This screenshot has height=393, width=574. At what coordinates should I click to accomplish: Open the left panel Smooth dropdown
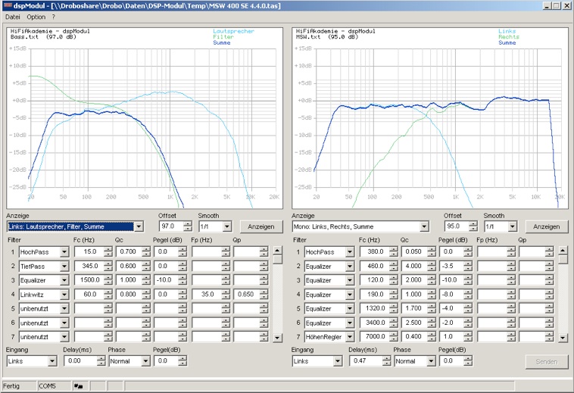pyautogui.click(x=226, y=226)
